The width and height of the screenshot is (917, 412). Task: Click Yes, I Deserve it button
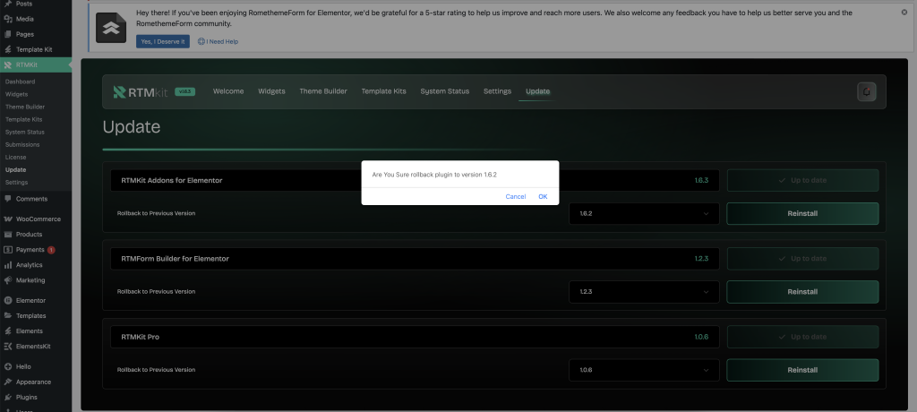pos(163,41)
